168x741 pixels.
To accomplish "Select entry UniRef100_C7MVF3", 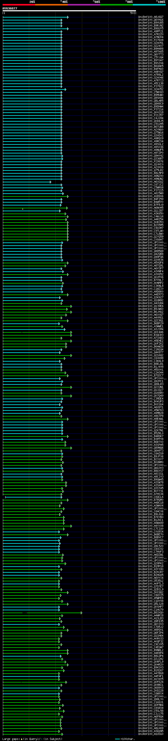I will point(151,552).
